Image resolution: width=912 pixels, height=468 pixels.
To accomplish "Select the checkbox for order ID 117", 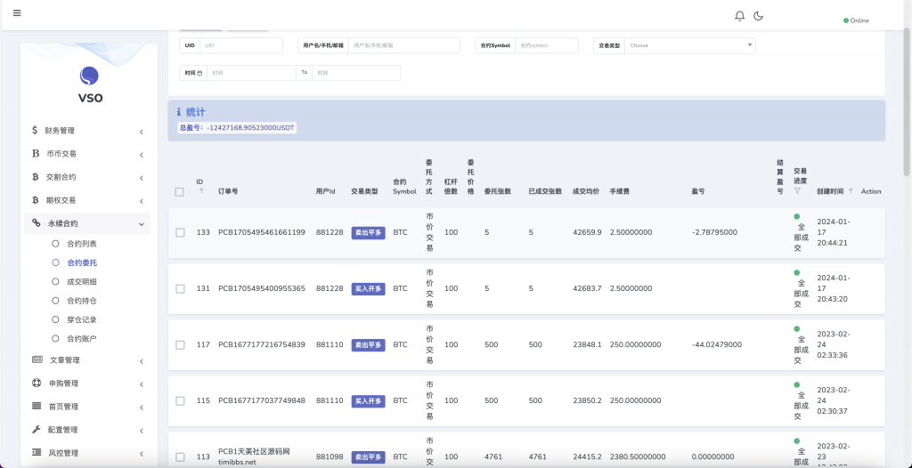I will click(180, 344).
